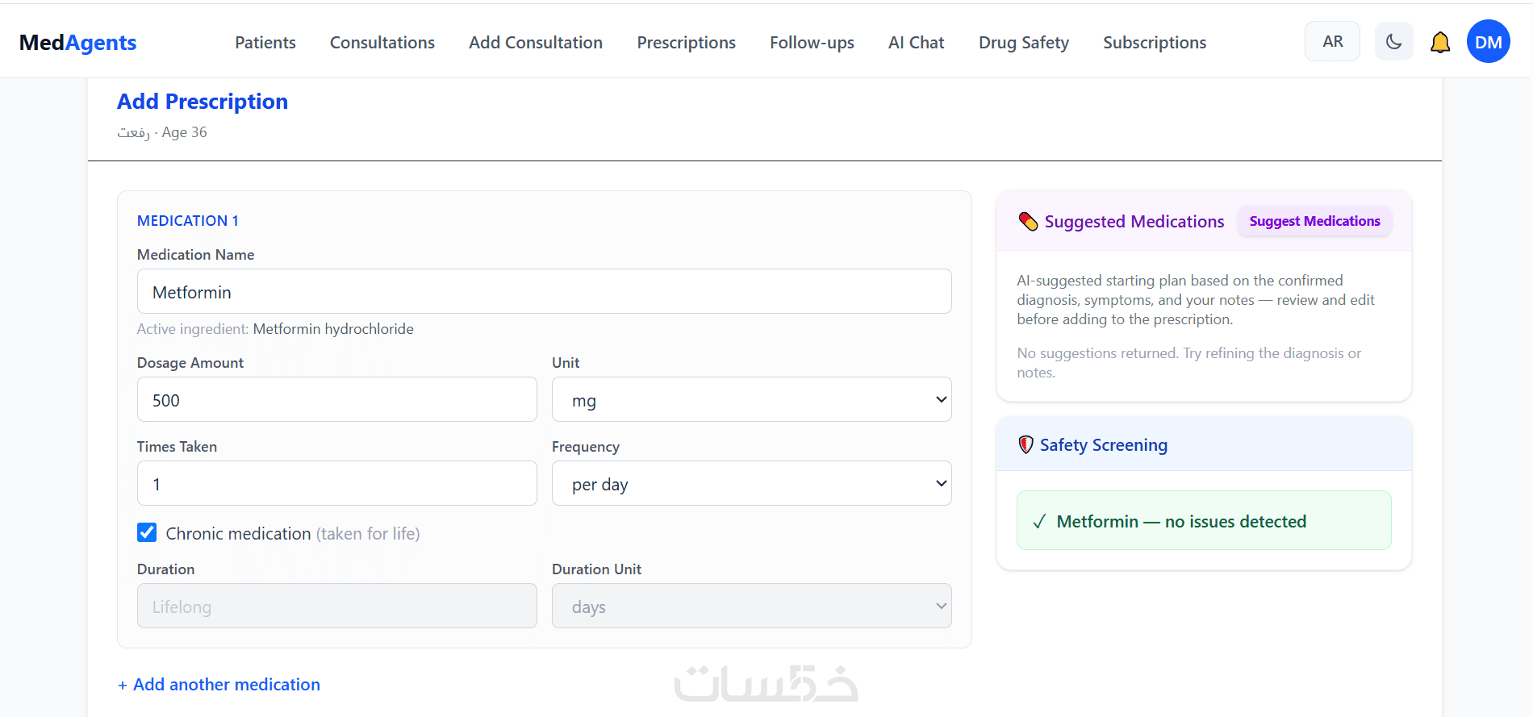Switch language with the AR button
This screenshot has width=1533, height=717.
(x=1332, y=41)
